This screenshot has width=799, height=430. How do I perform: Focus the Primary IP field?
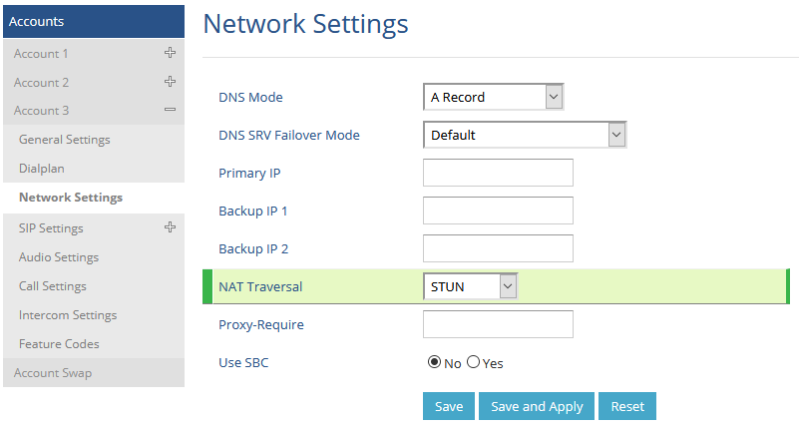(498, 173)
